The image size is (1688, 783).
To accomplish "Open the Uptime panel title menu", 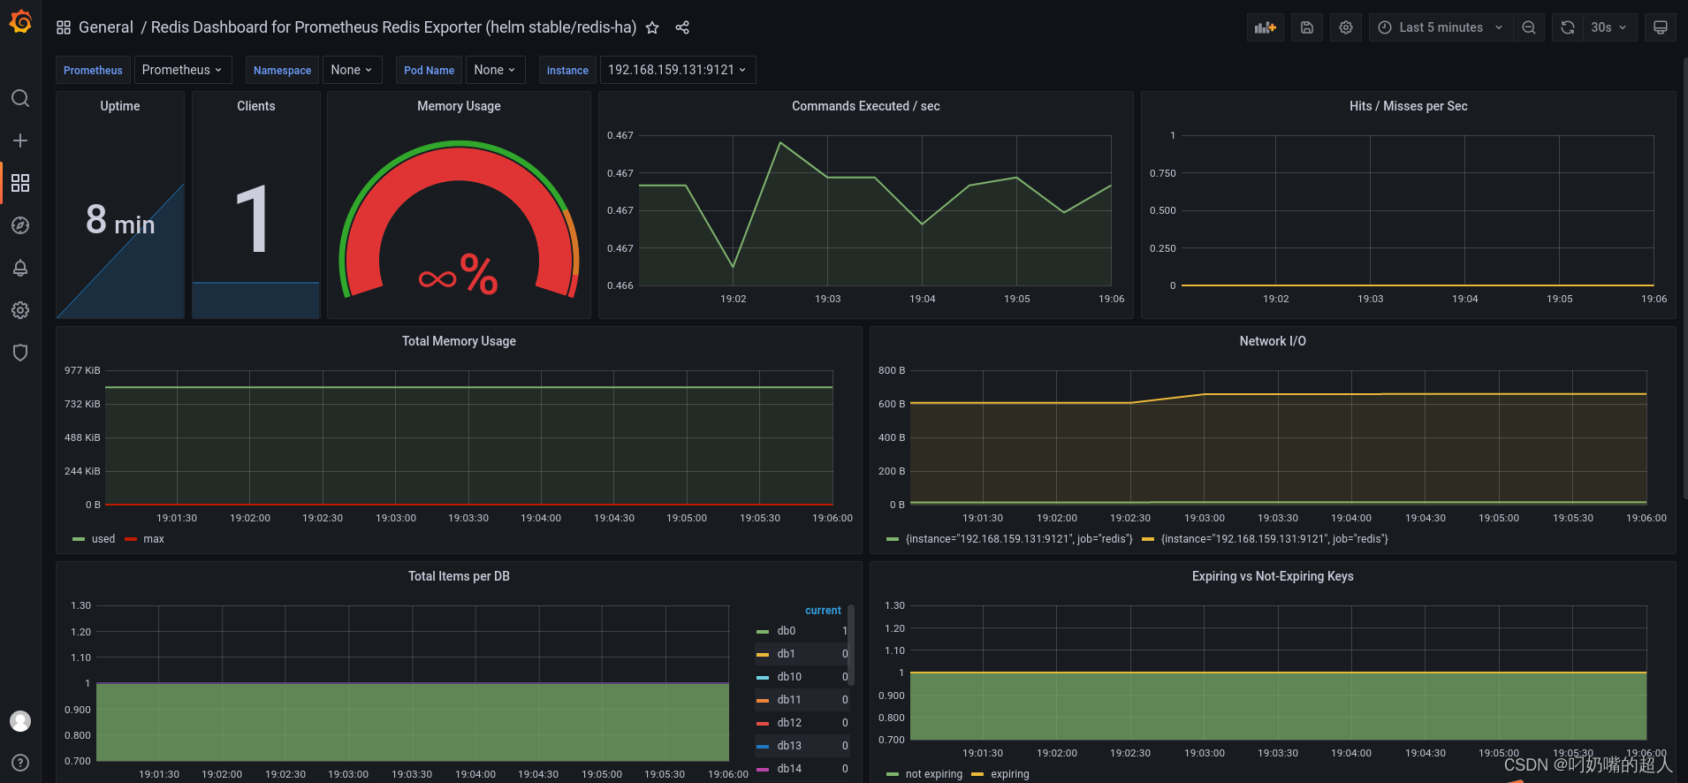I will [x=120, y=106].
